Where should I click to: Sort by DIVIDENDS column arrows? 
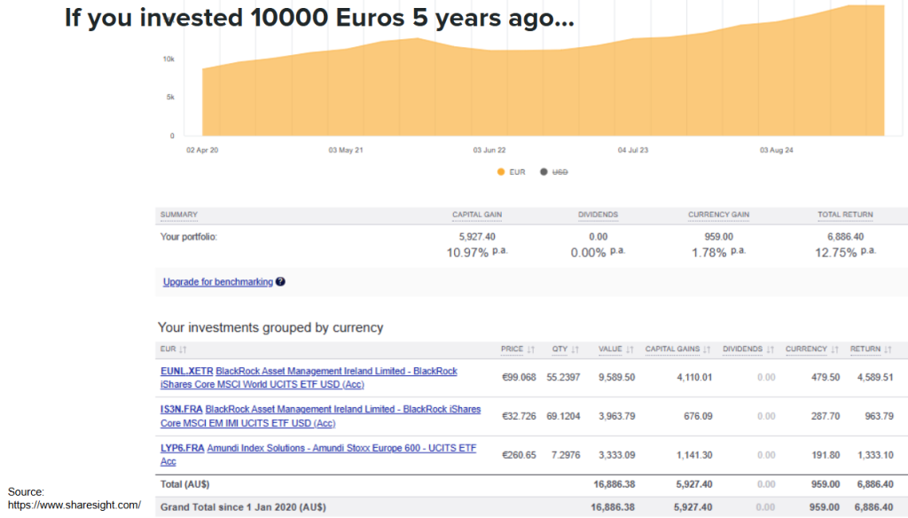[771, 349]
